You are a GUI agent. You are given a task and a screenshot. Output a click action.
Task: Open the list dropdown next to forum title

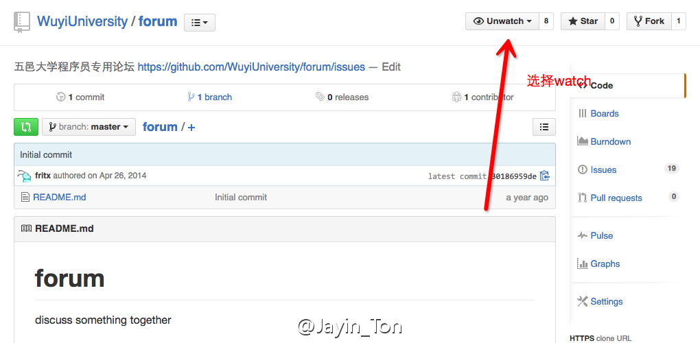[x=200, y=23]
